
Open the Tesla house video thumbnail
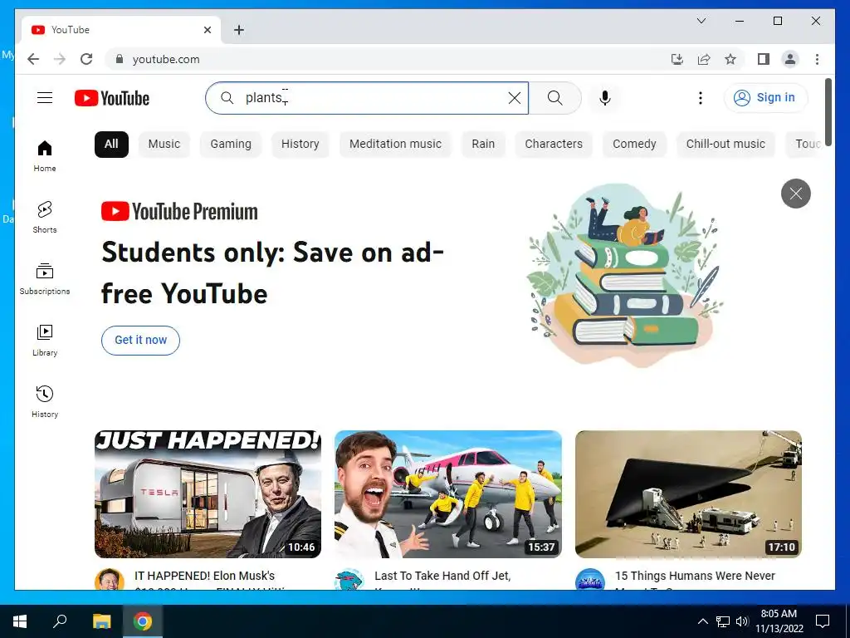(208, 493)
